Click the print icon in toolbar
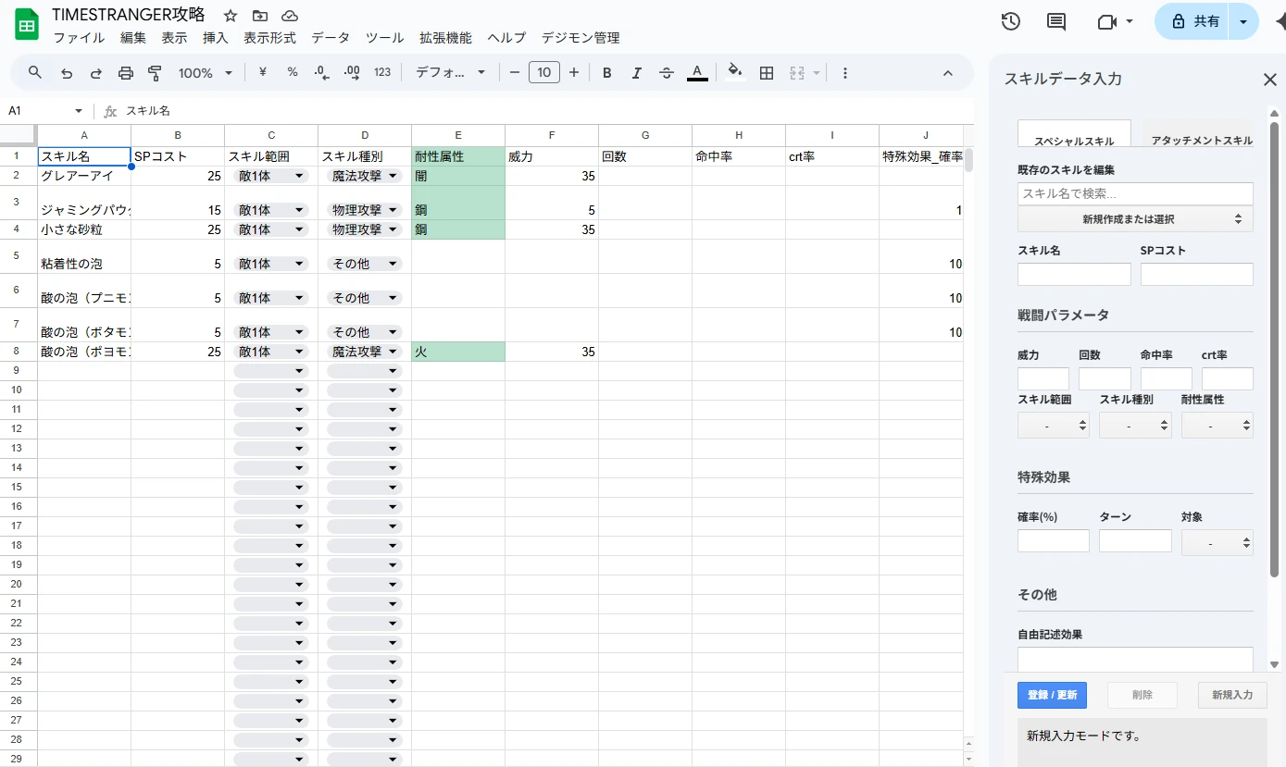Viewport: 1286px width, 767px height. tap(126, 73)
